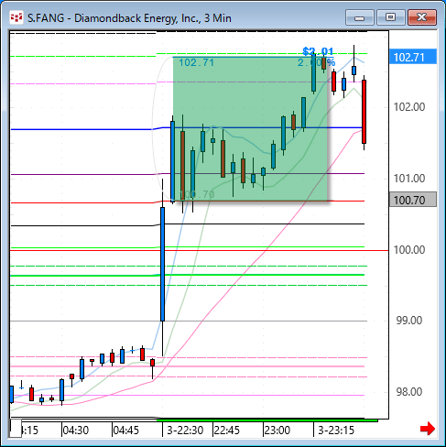Click the 102.00 price axis label
Viewport: 446px width, 447px height.
pos(409,107)
